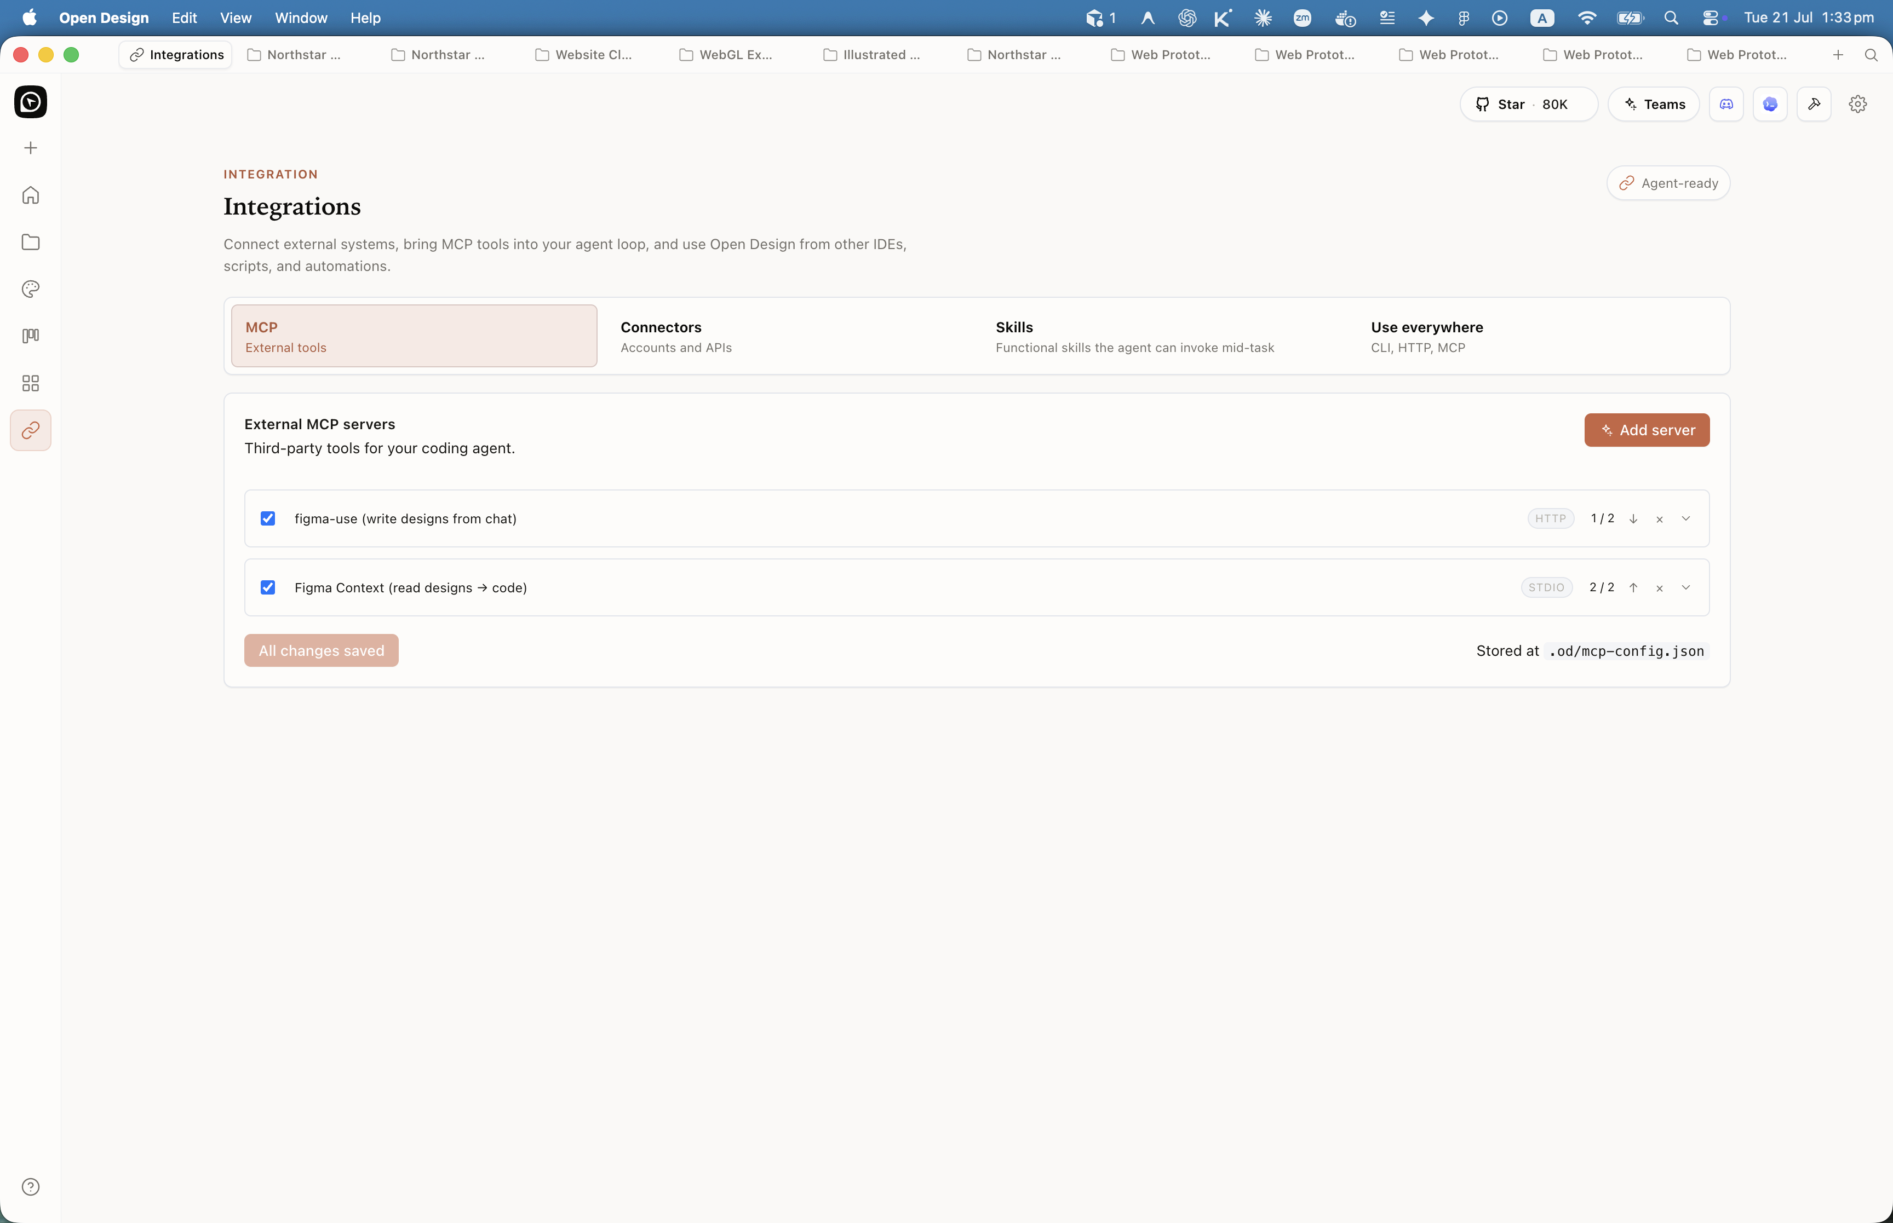Open the grid apps icon in sidebar

[x=30, y=384]
